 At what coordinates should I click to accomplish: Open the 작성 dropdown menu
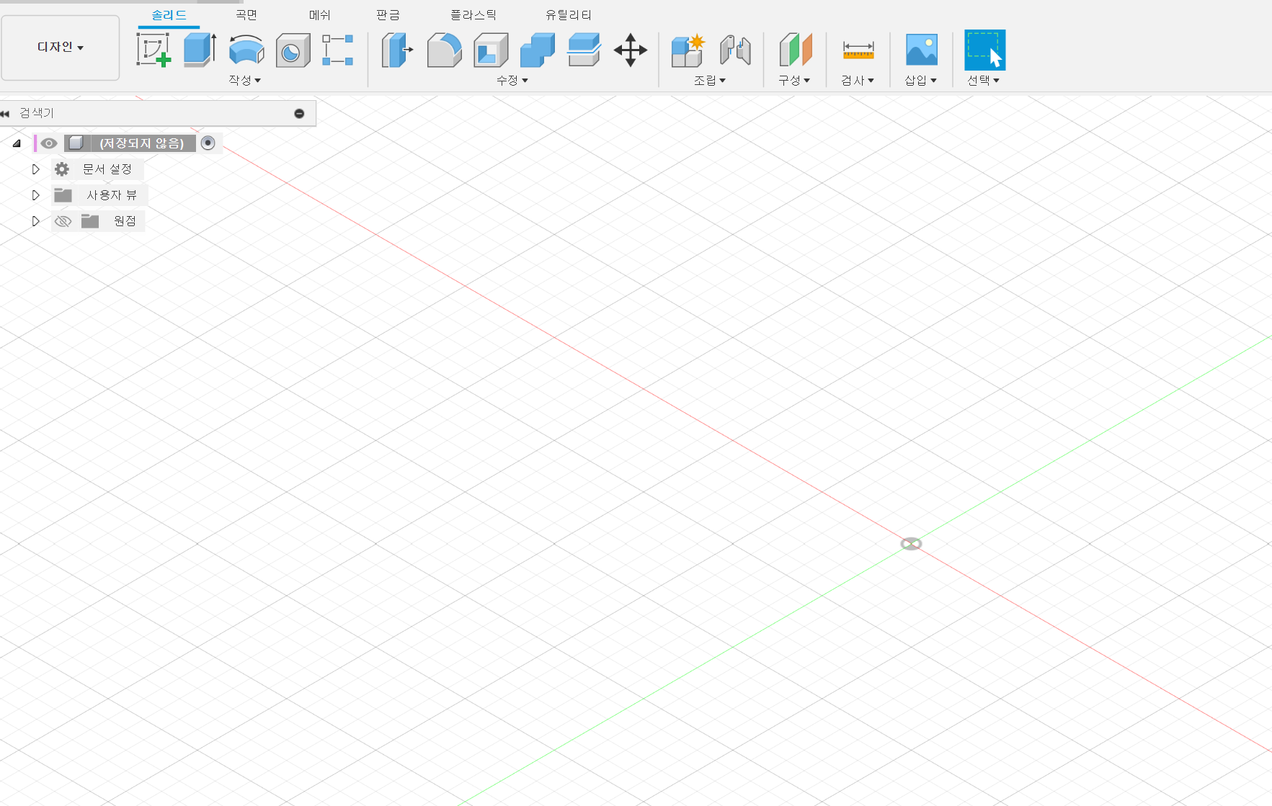245,80
